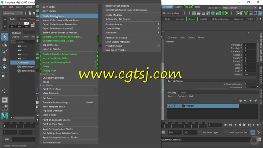The height and width of the screenshot is (148, 263).
Task: Switch to the Anim layer tab
Action: 183,92
